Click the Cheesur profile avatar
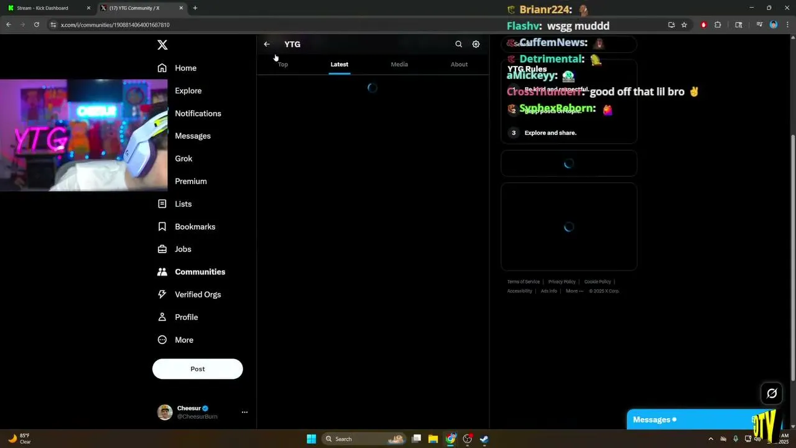Image resolution: width=796 pixels, height=448 pixels. (x=165, y=412)
